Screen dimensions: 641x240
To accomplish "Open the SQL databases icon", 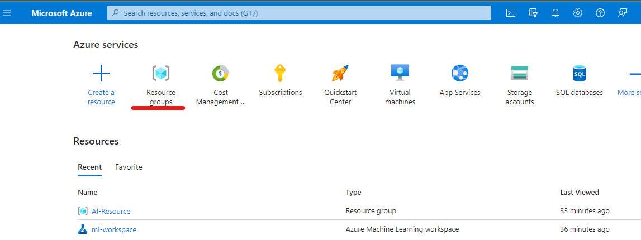I will (x=580, y=74).
